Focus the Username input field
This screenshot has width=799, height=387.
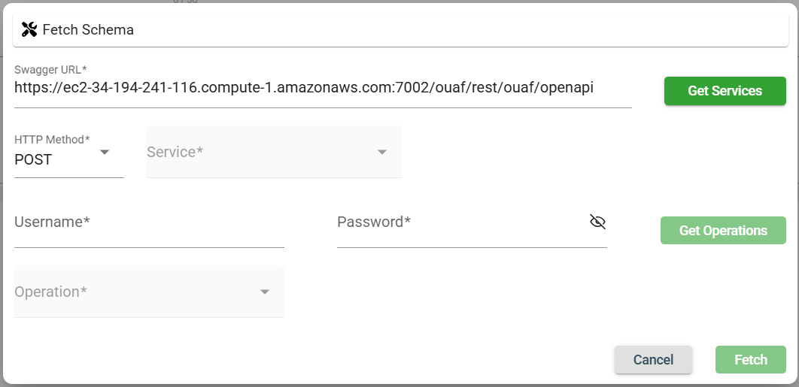click(149, 222)
